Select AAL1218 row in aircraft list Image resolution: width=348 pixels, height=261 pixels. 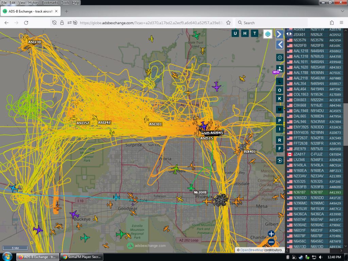[315, 51]
